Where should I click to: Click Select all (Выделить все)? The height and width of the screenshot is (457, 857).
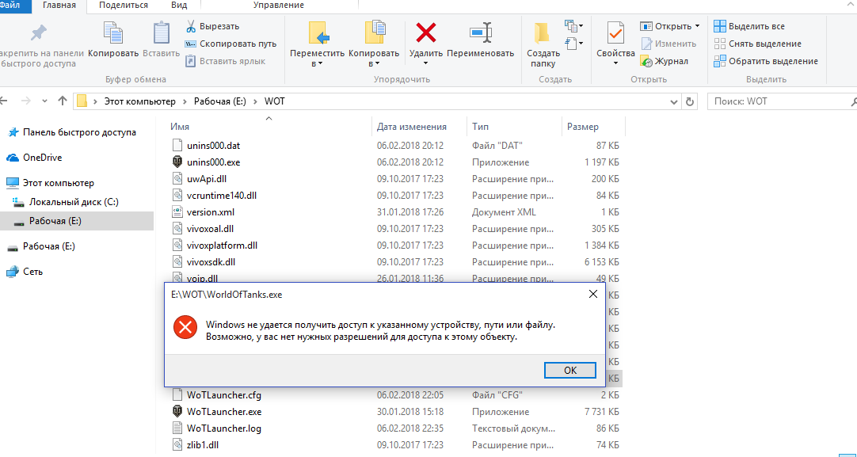coord(749,26)
